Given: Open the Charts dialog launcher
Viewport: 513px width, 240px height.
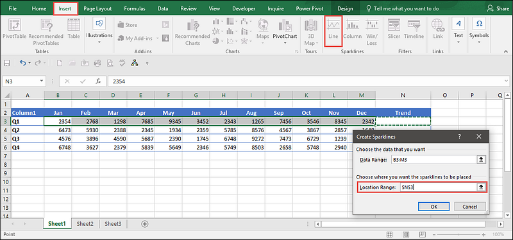Looking at the screenshot, I should click(296, 51).
